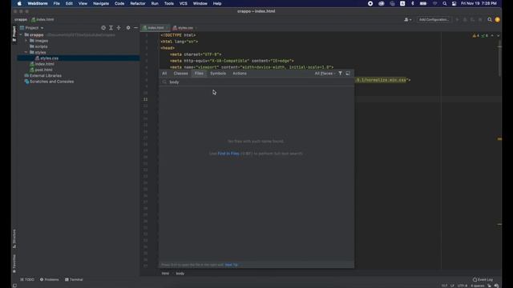Toggle Favorites sidebar stripe button
The height and width of the screenshot is (288, 513).
tap(14, 263)
